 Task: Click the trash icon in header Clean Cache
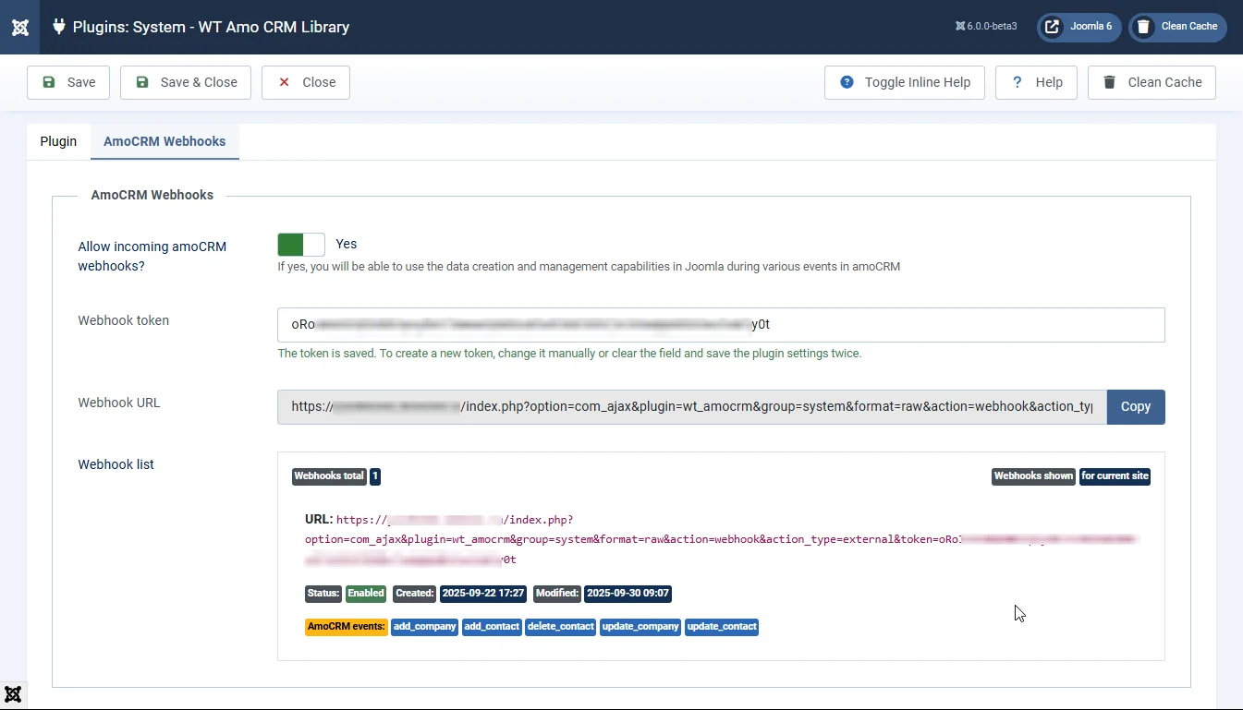tap(1143, 27)
